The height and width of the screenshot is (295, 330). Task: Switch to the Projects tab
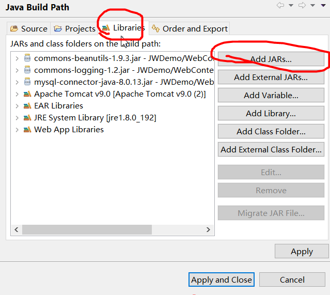point(74,28)
